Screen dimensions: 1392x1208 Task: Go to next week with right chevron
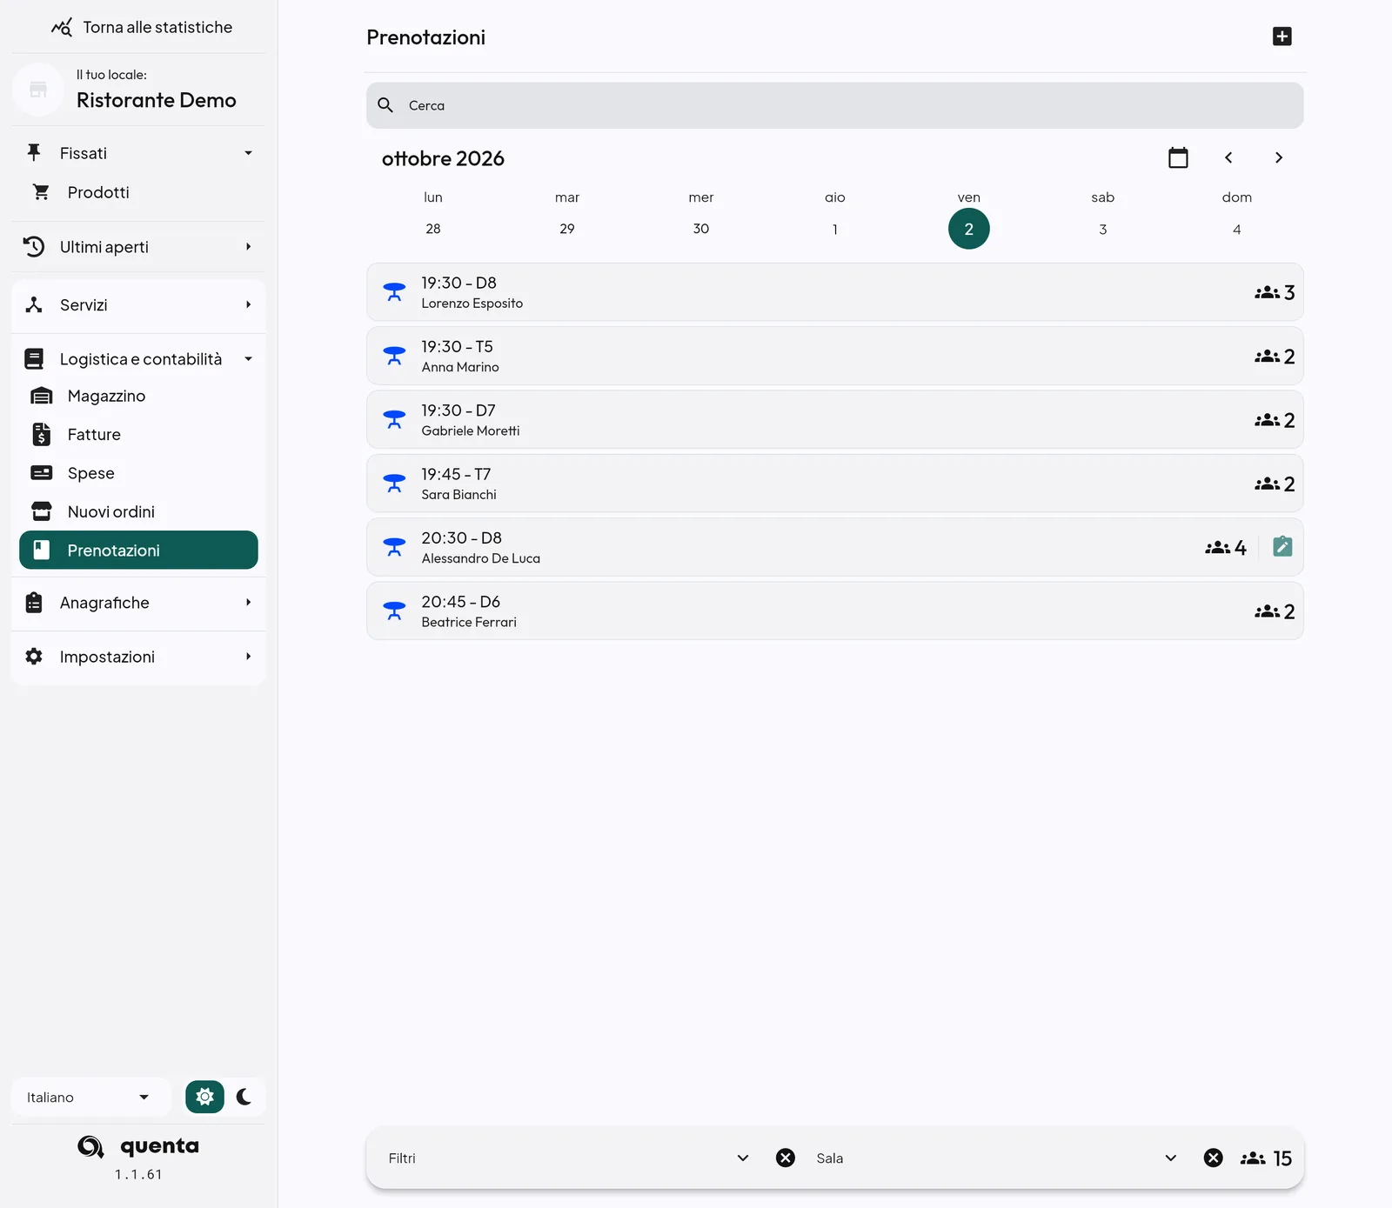[x=1278, y=157]
